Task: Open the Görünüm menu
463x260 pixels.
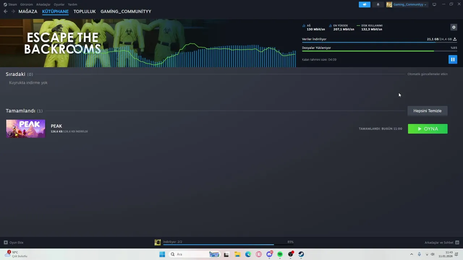Action: pos(26,4)
